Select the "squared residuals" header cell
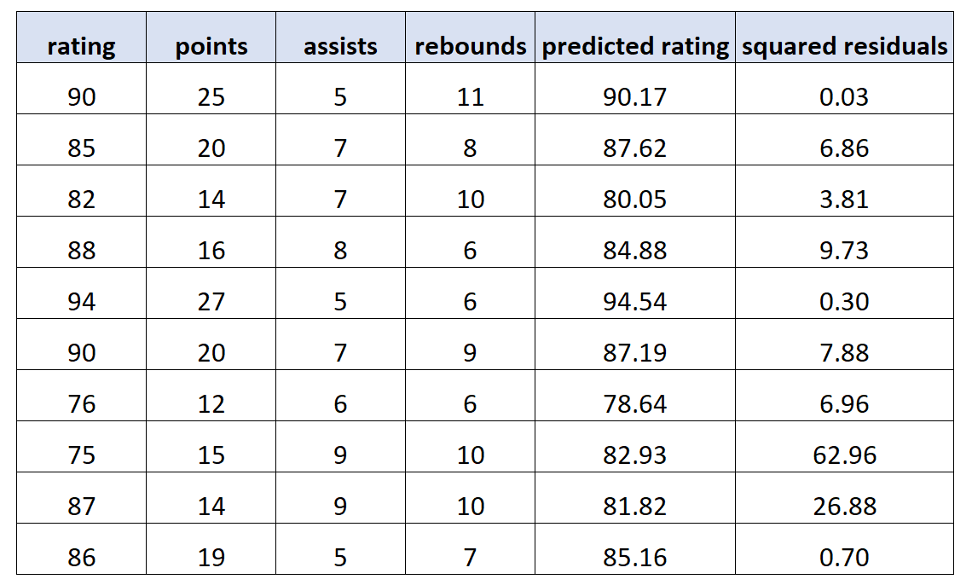Screen dimensions: 972x585 point(844,46)
